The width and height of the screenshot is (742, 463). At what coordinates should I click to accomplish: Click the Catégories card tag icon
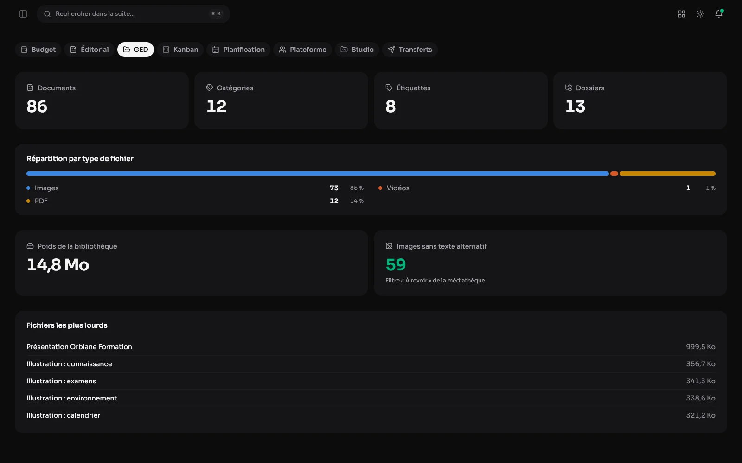click(210, 88)
